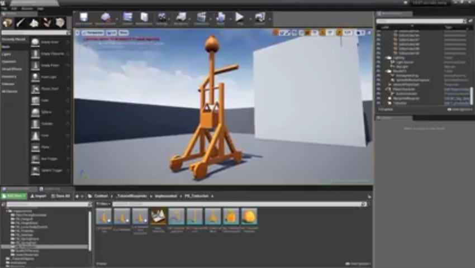Open the Settings toolbar icon
This screenshot has width=475, height=268.
coord(162,19)
